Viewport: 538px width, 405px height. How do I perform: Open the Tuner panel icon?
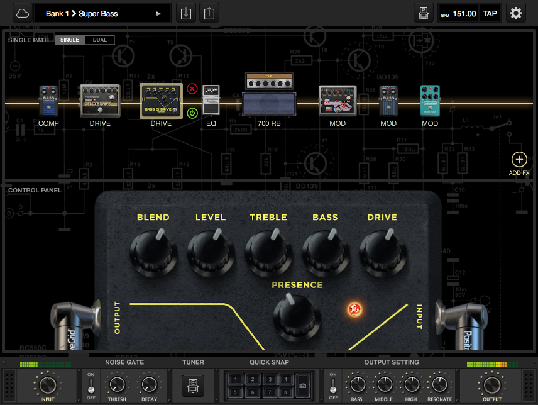[192, 386]
